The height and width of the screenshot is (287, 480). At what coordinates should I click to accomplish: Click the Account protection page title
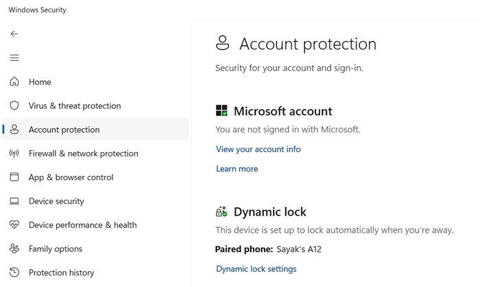click(x=308, y=44)
